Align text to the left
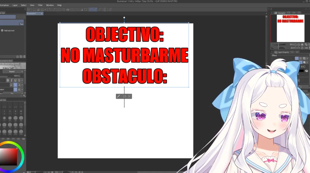This screenshot has height=173, width=310. (x=11, y=85)
